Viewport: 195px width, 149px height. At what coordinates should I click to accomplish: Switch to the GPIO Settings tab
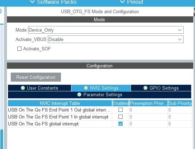pos(161,88)
